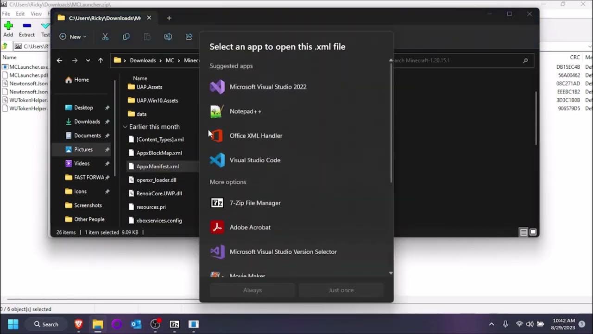
Task: Click the Rename icon in Explorer toolbar
Action: click(x=168, y=37)
